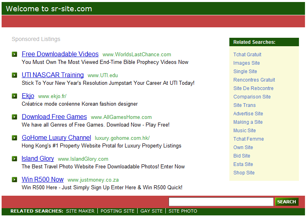Open SITE PHOTO in the footer bar
The height and width of the screenshot is (217, 307).
pos(183,211)
